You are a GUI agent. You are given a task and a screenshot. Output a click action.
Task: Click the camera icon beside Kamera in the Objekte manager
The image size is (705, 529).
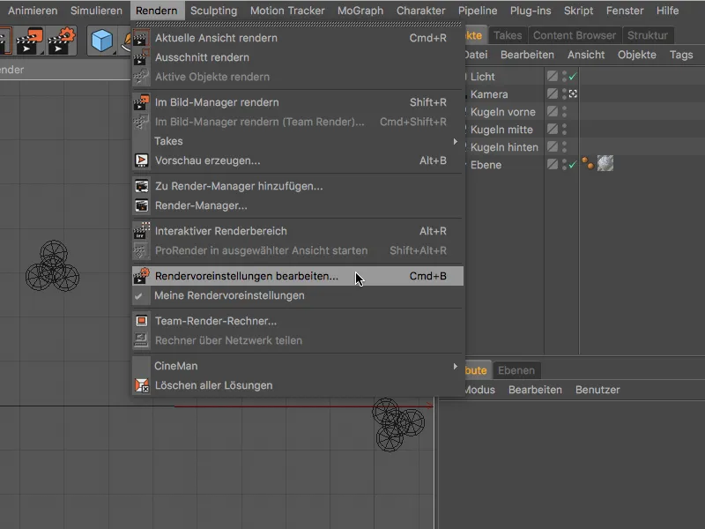(573, 93)
